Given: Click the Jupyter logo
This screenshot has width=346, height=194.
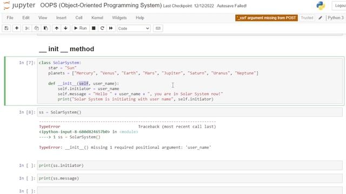Looking at the screenshot, I should tap(19, 5).
